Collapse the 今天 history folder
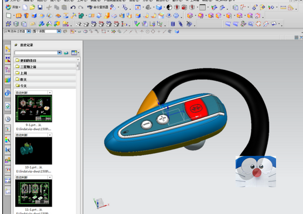This screenshot has width=303, height=214. pos(45,86)
